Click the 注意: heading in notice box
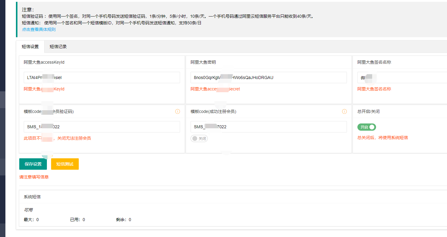Viewport: 447px width, 237px height. 28,10
